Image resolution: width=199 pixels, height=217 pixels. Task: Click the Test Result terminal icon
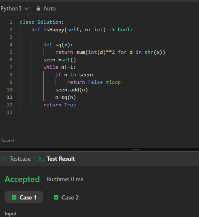click(41, 159)
